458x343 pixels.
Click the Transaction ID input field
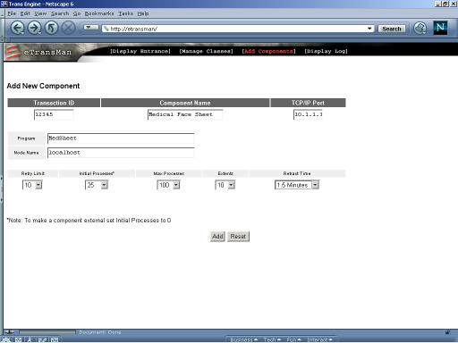coord(54,114)
